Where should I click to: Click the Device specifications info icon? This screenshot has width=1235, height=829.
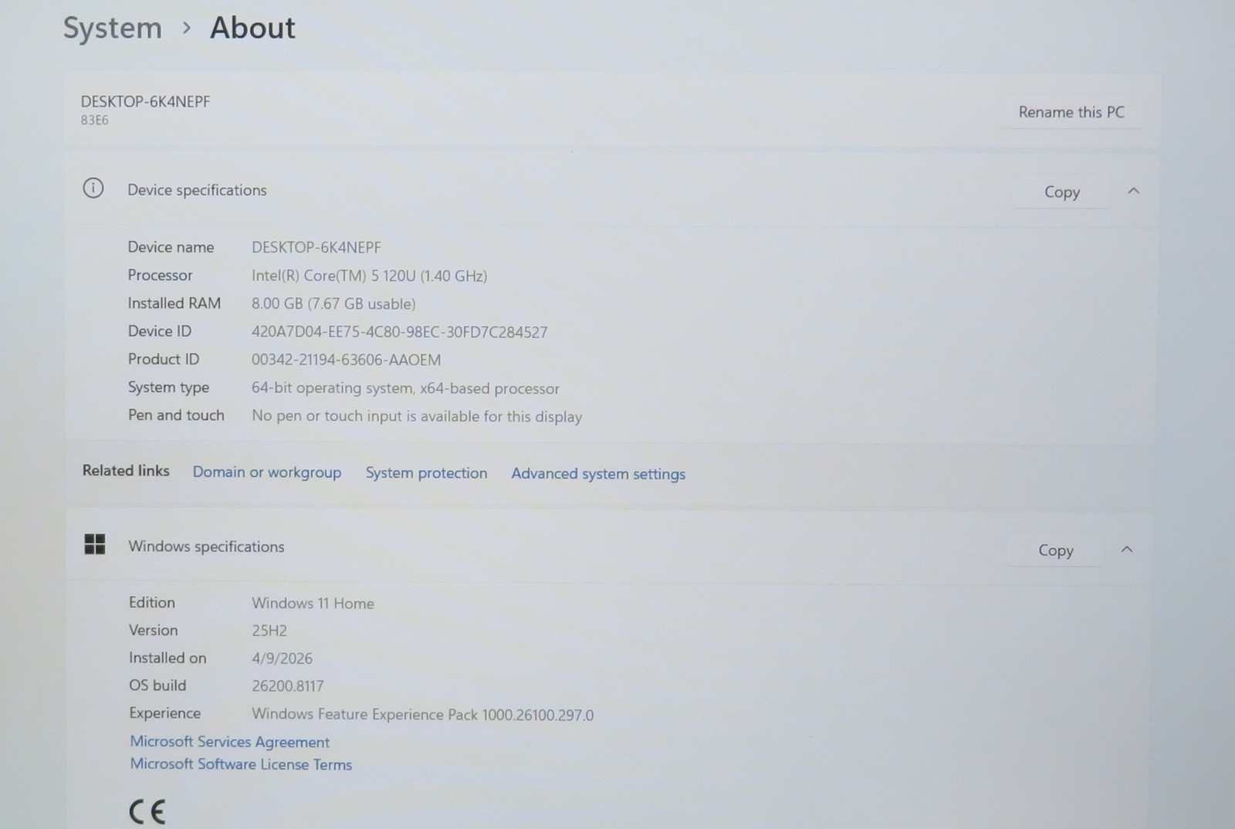(x=93, y=188)
